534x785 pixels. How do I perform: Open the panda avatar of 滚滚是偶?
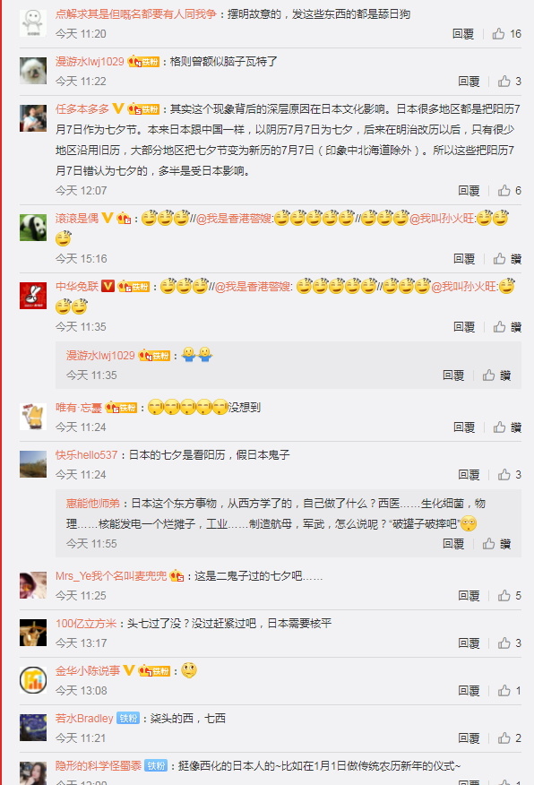33,228
